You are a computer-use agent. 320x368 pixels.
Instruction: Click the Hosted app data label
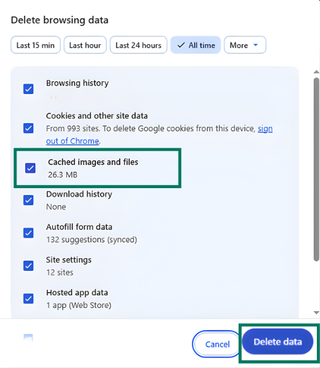77,293
